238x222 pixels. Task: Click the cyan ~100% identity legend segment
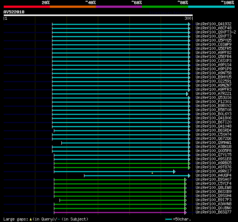point(212,7)
